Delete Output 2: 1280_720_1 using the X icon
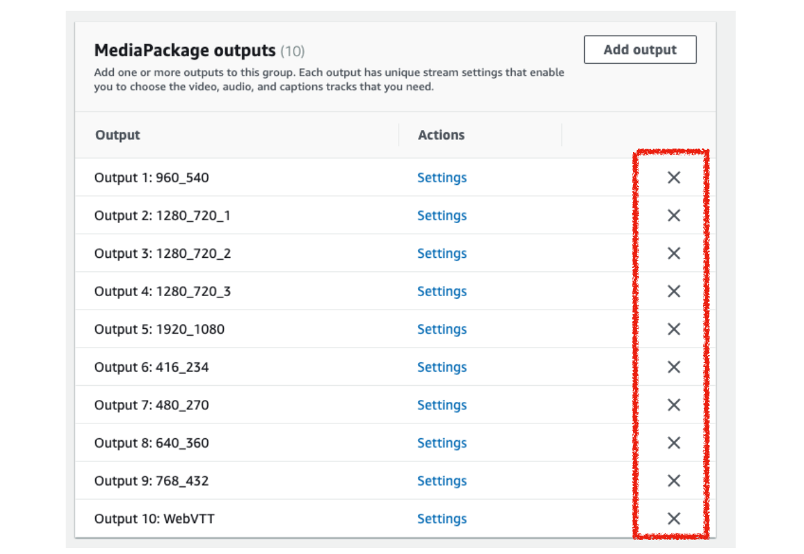Screen dimensions: 804x554 click(674, 216)
